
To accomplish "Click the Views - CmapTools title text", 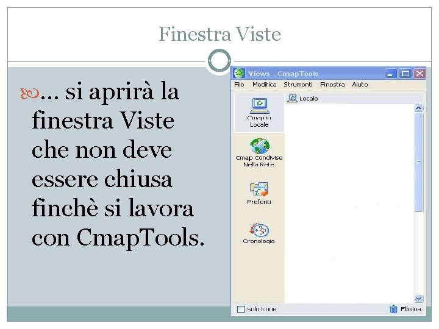I will 283,74.
